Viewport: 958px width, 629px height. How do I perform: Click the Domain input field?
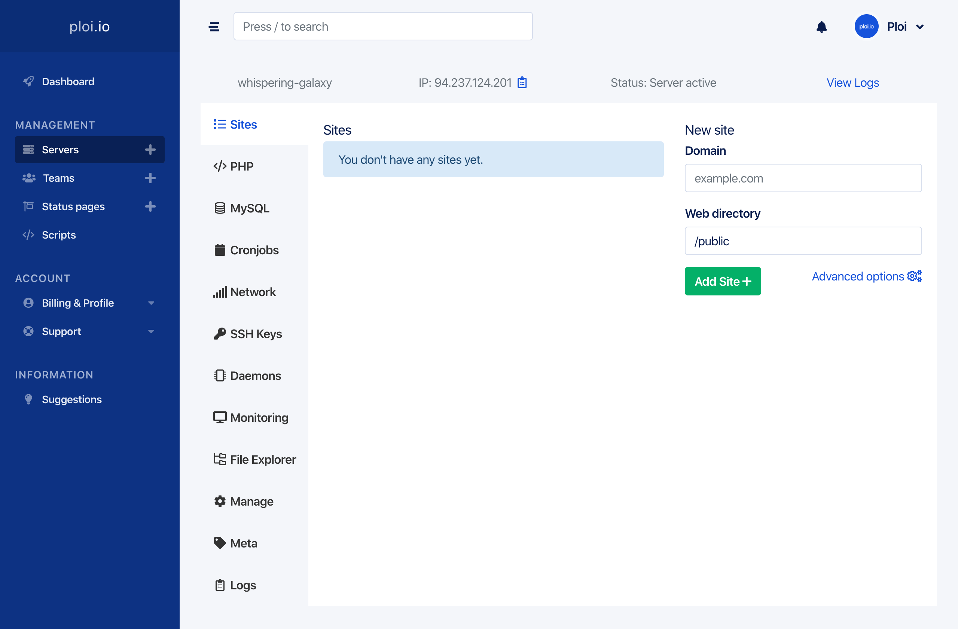803,178
